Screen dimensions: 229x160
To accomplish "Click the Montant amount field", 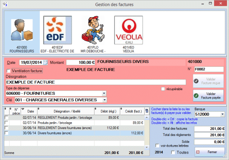I will [x=81, y=62].
